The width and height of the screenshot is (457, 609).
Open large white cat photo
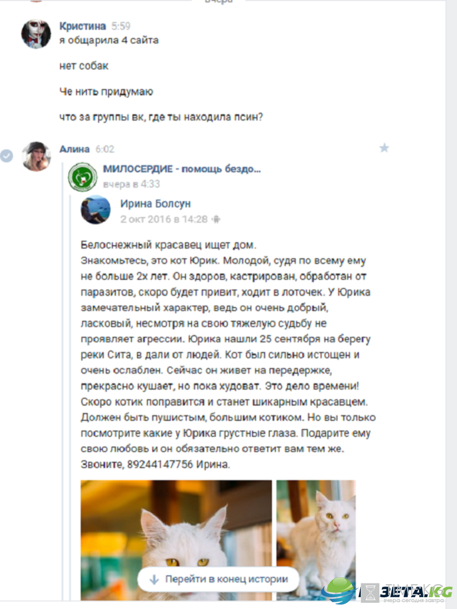[176, 540]
